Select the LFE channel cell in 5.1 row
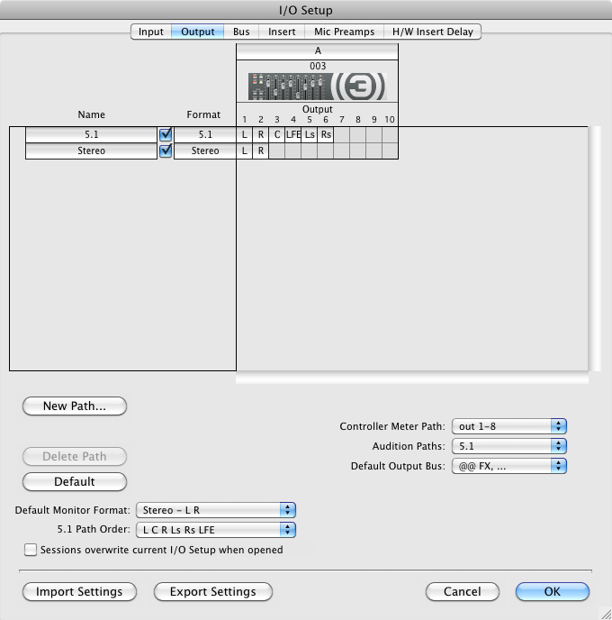612x620 pixels. [x=293, y=134]
